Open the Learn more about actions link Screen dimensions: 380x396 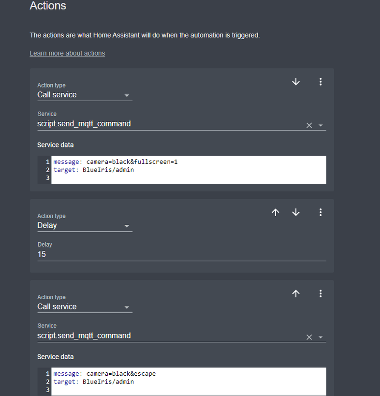67,53
